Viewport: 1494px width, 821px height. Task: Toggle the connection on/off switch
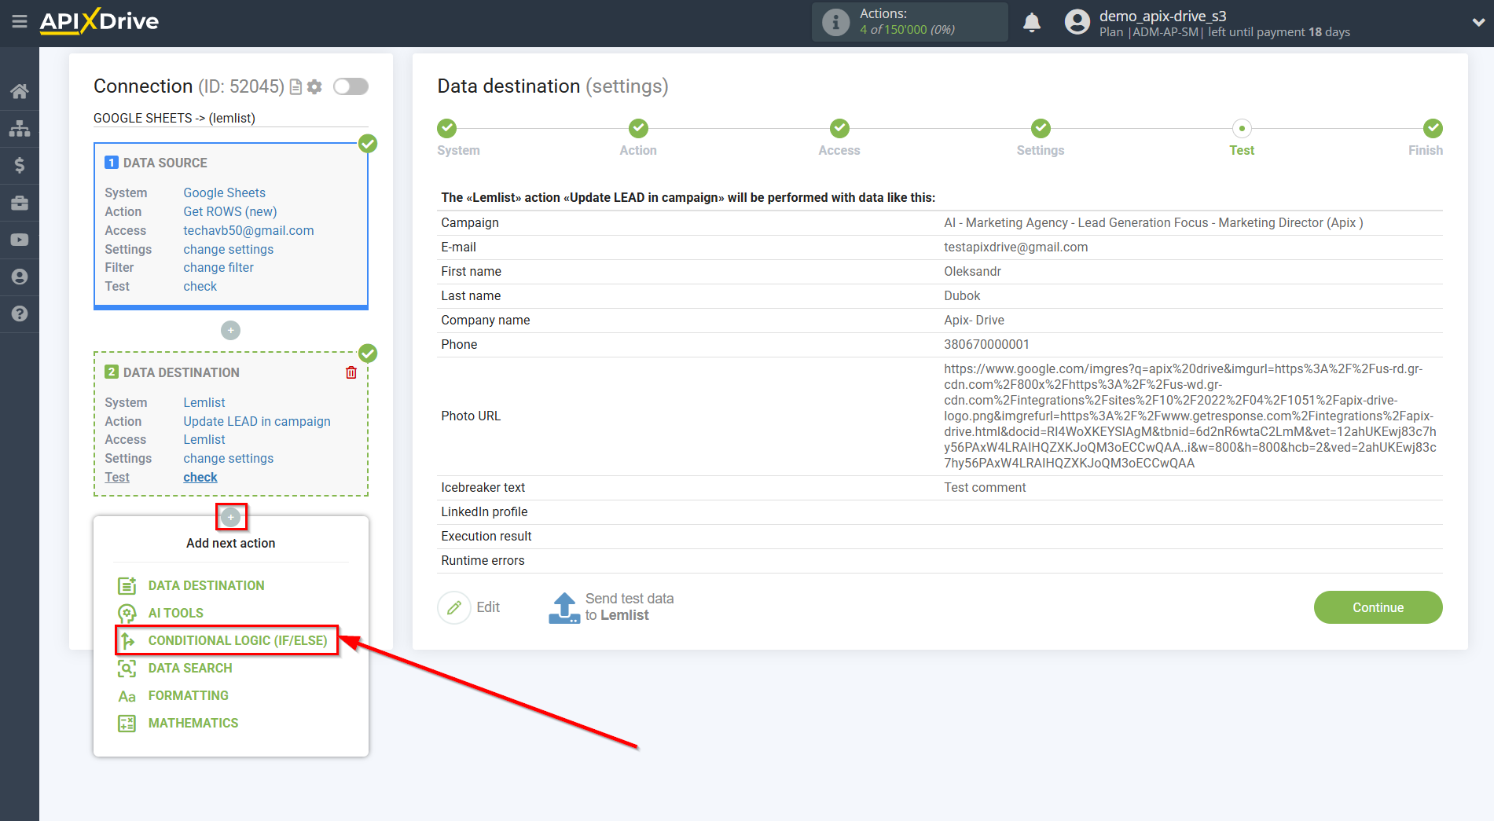pos(351,86)
